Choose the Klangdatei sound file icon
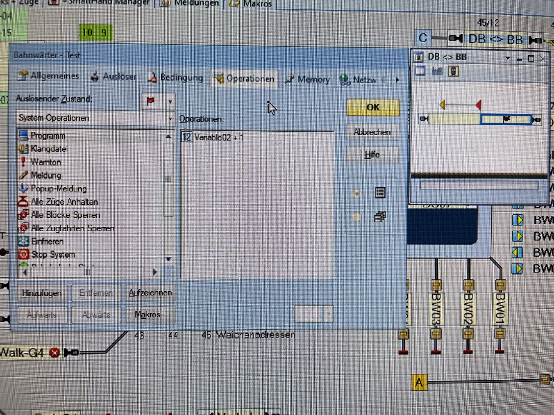This screenshot has width=554, height=415. 23,149
